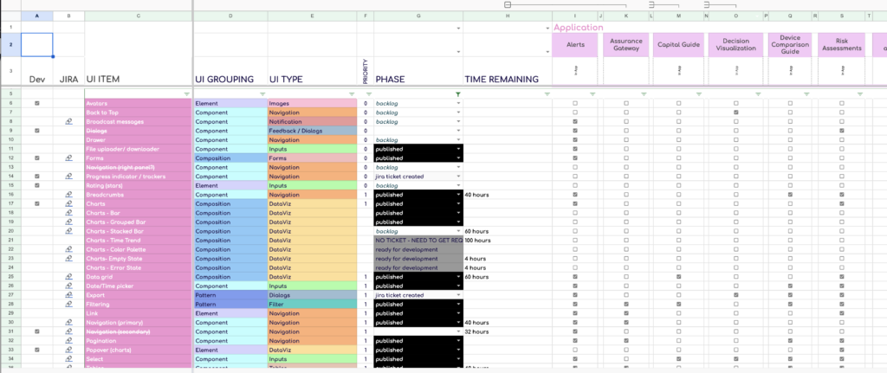Select the column C header
This screenshot has height=373, width=887.
139,16
